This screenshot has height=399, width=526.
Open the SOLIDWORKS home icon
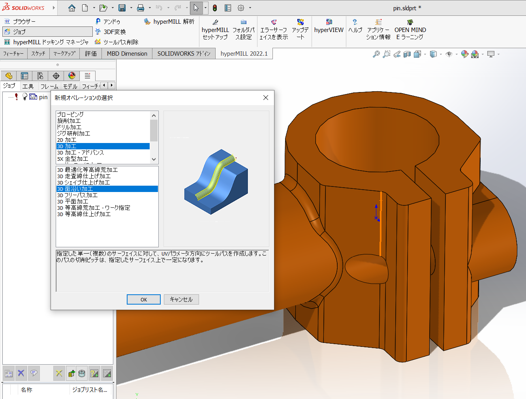(71, 8)
